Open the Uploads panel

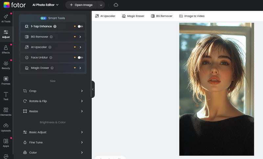6,127
